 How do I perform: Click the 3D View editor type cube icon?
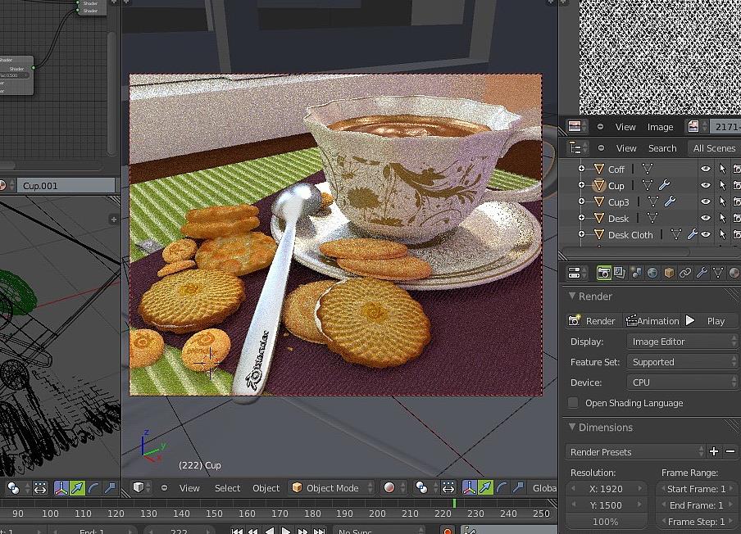coord(141,488)
